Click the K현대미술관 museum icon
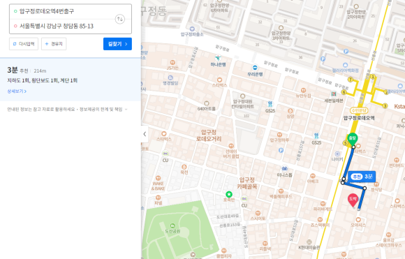Image resolution: width=405 pixels, height=259 pixels. (309, 242)
